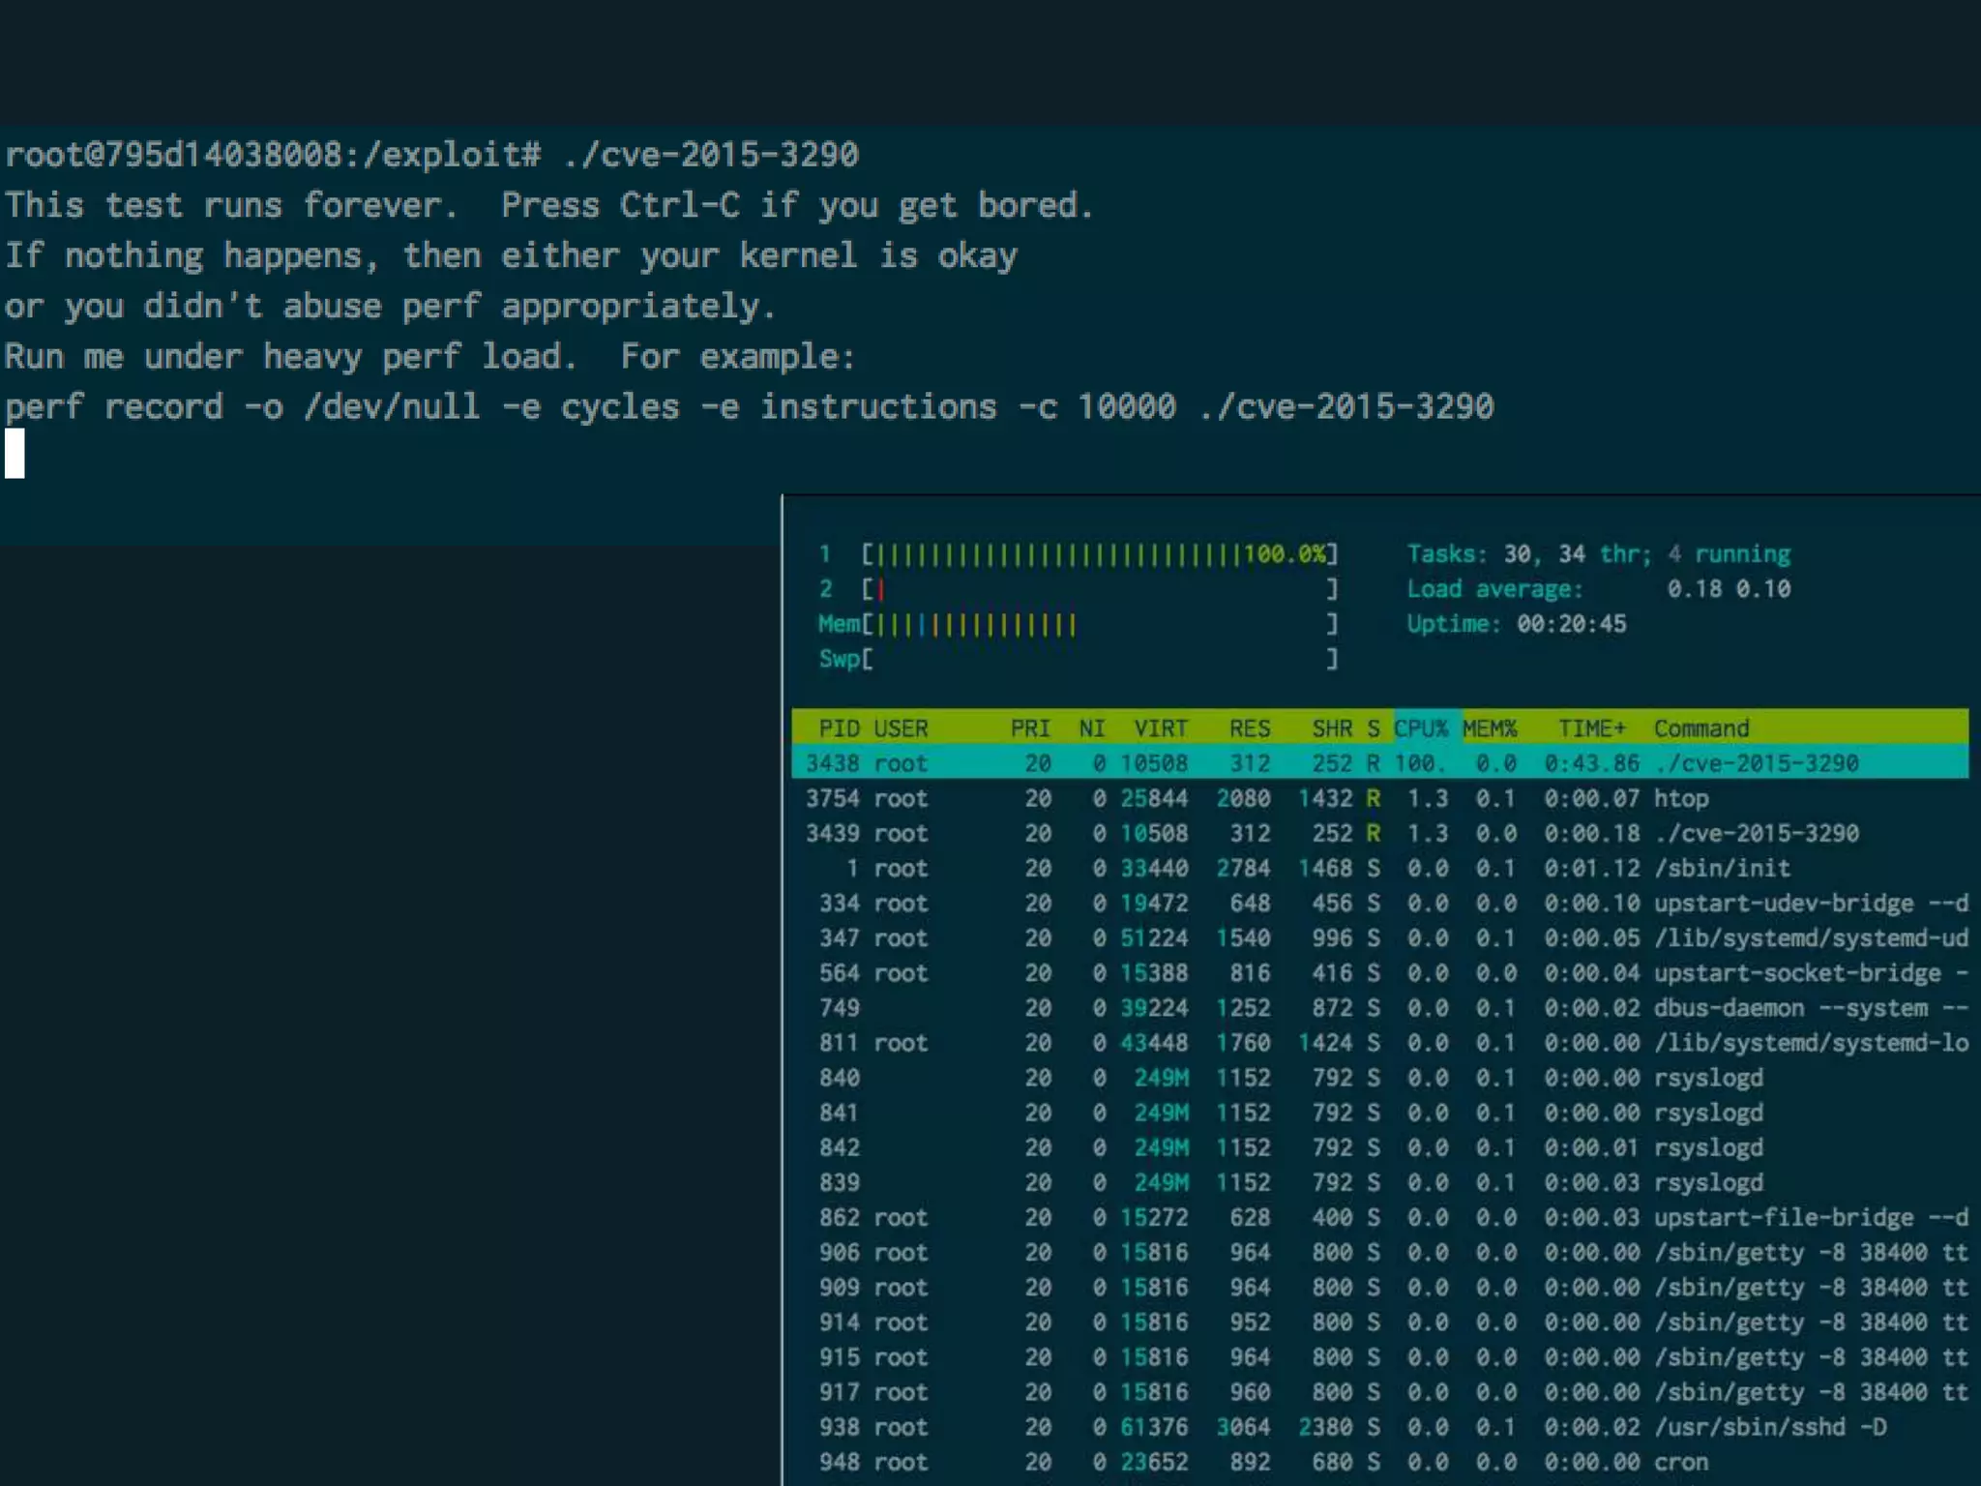The width and height of the screenshot is (1981, 1486).
Task: Click the Command column header
Action: click(1700, 728)
